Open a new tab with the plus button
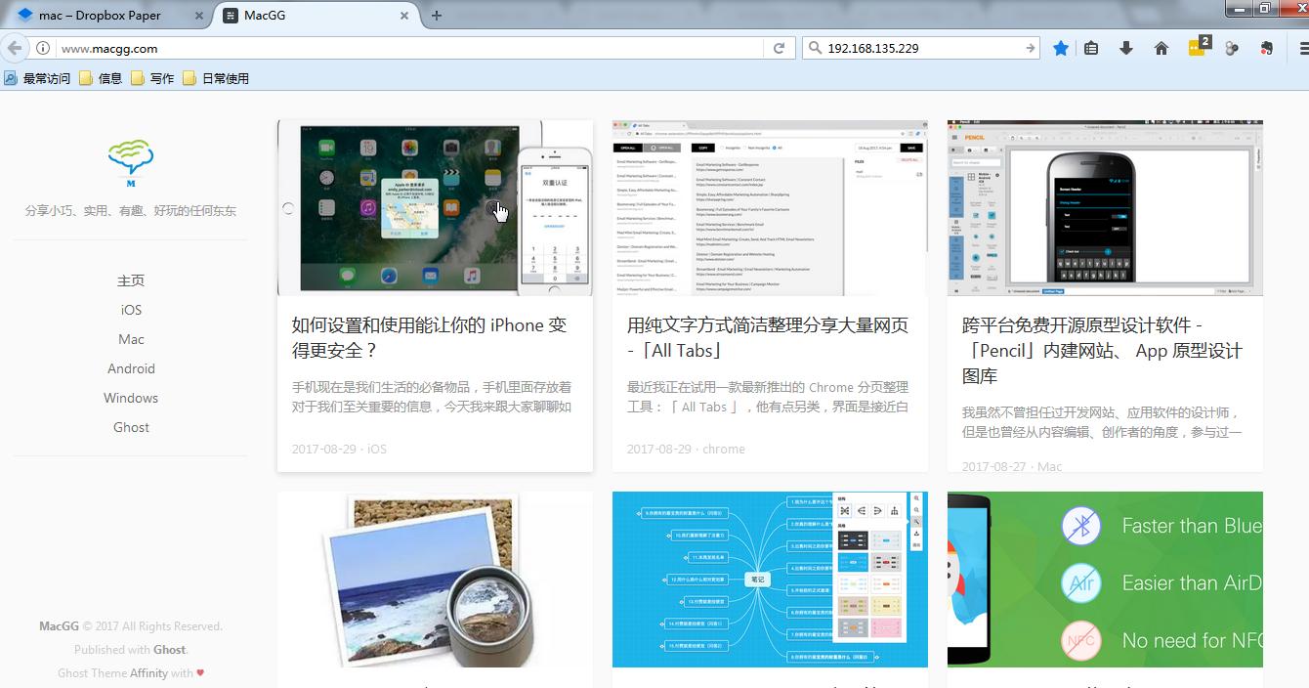The width and height of the screenshot is (1309, 688). [436, 16]
